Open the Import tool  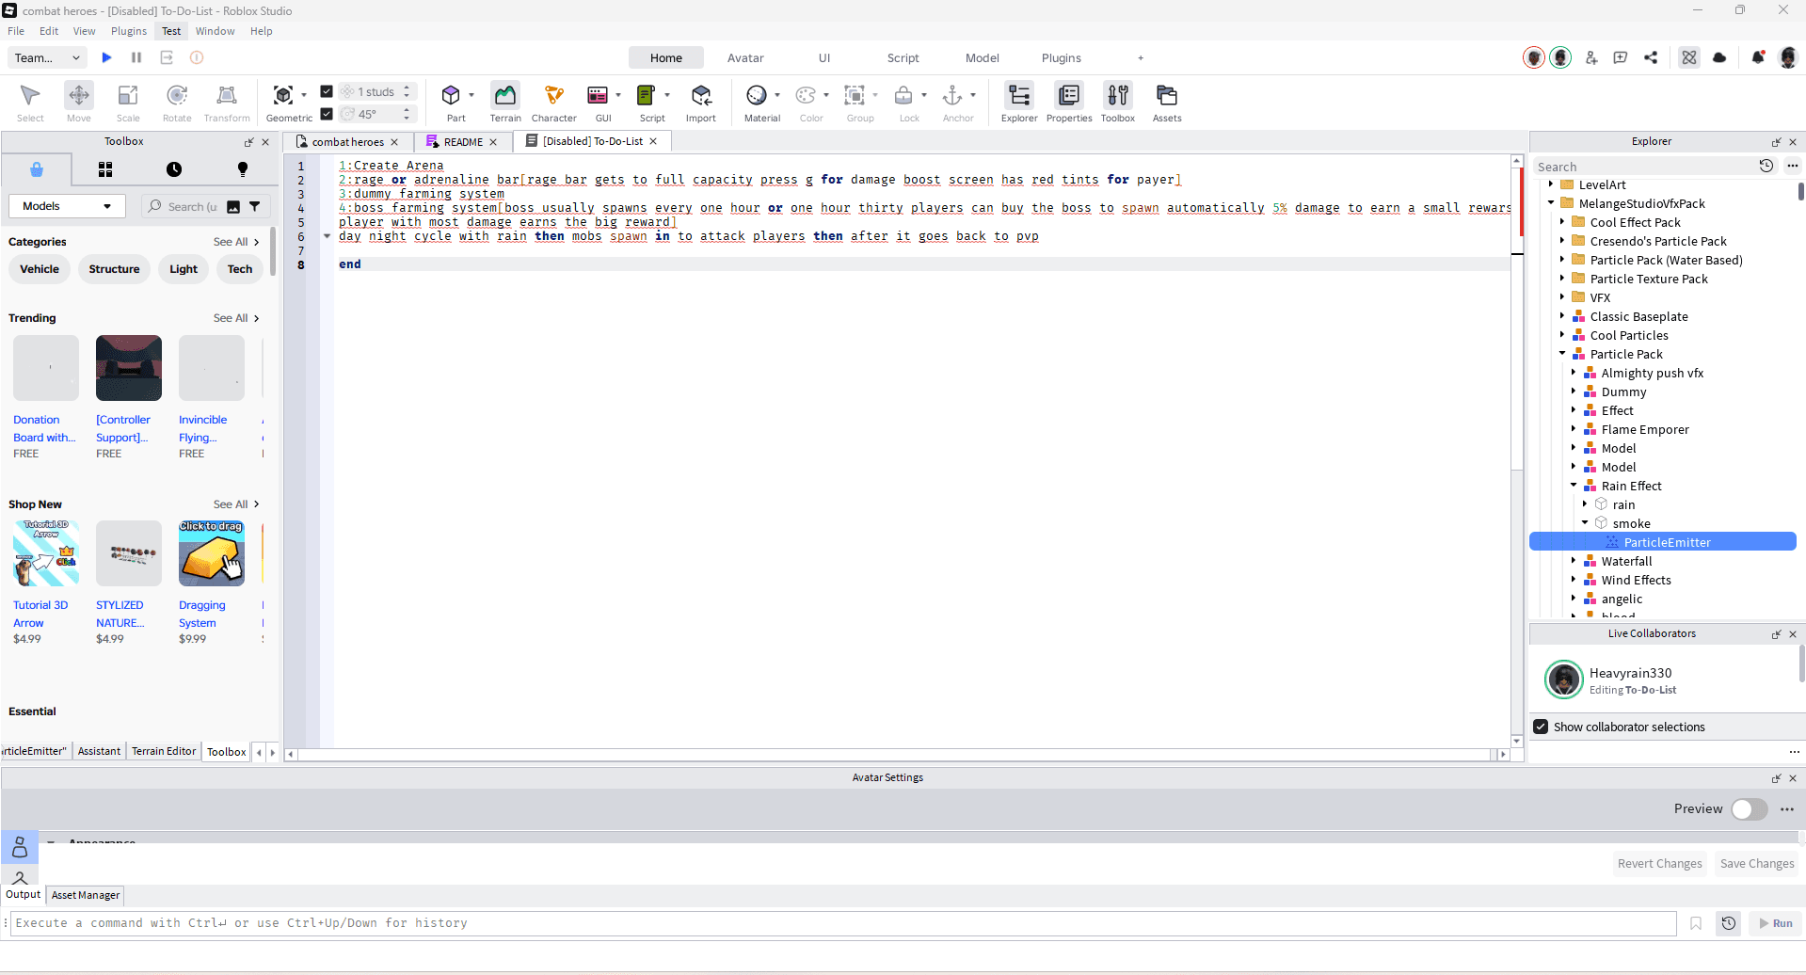pos(701,102)
